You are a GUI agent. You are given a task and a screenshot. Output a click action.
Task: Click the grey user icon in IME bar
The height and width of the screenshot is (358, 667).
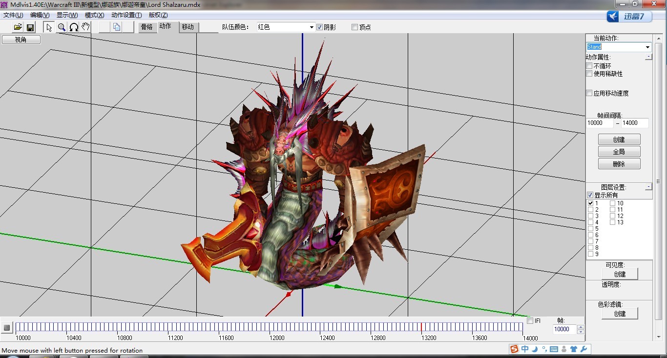pyautogui.click(x=564, y=349)
